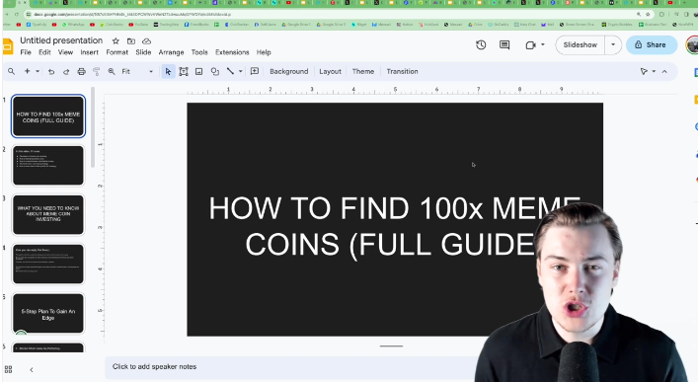Open Slideshow options dropdown arrow

point(613,45)
